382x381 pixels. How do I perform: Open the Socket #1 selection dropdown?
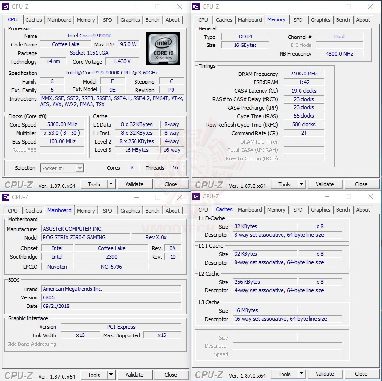62,168
